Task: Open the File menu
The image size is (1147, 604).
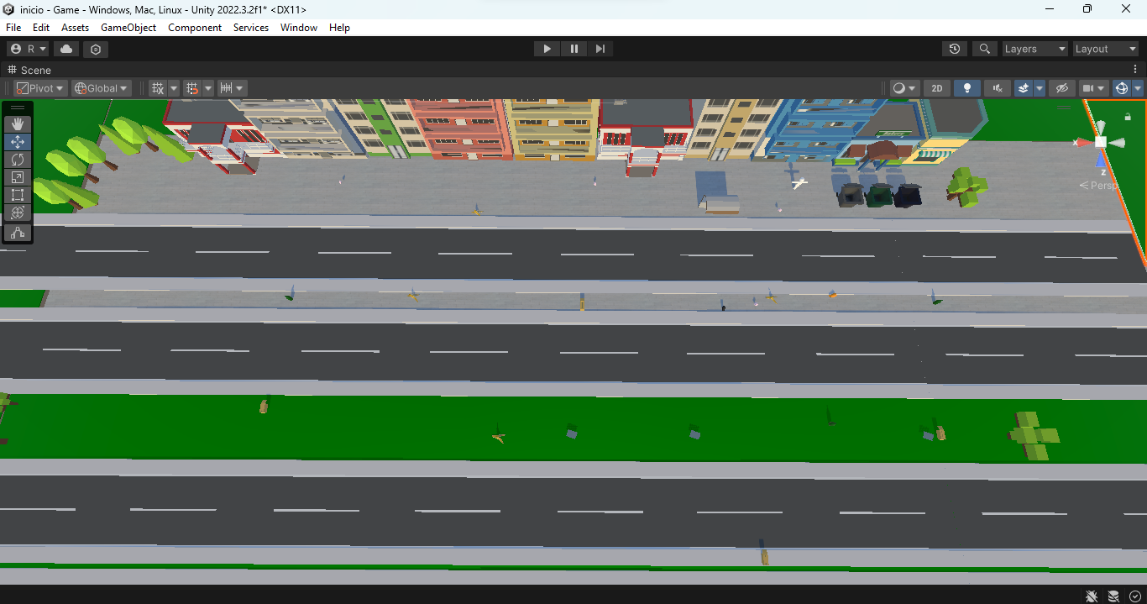Action: [13, 28]
